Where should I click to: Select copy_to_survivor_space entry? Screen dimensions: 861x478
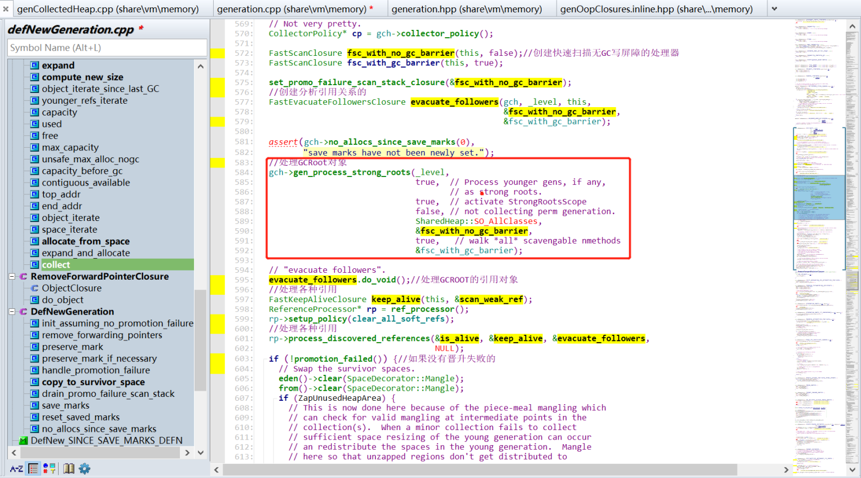(x=93, y=382)
